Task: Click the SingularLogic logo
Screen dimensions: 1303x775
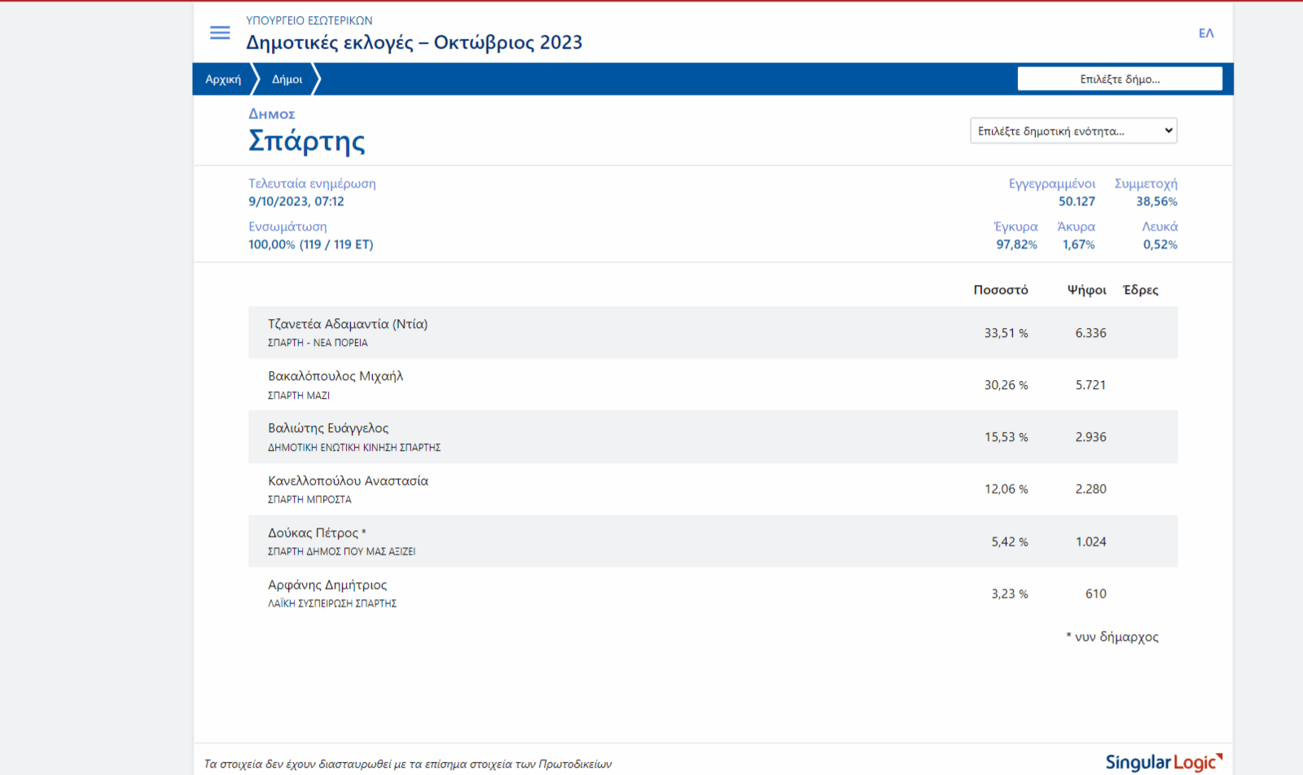Action: click(x=1163, y=762)
